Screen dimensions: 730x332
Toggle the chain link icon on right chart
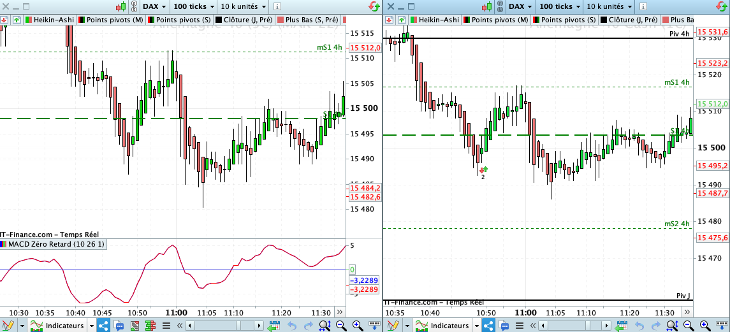click(x=500, y=6)
